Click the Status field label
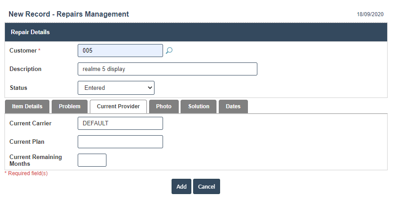 tap(18, 88)
